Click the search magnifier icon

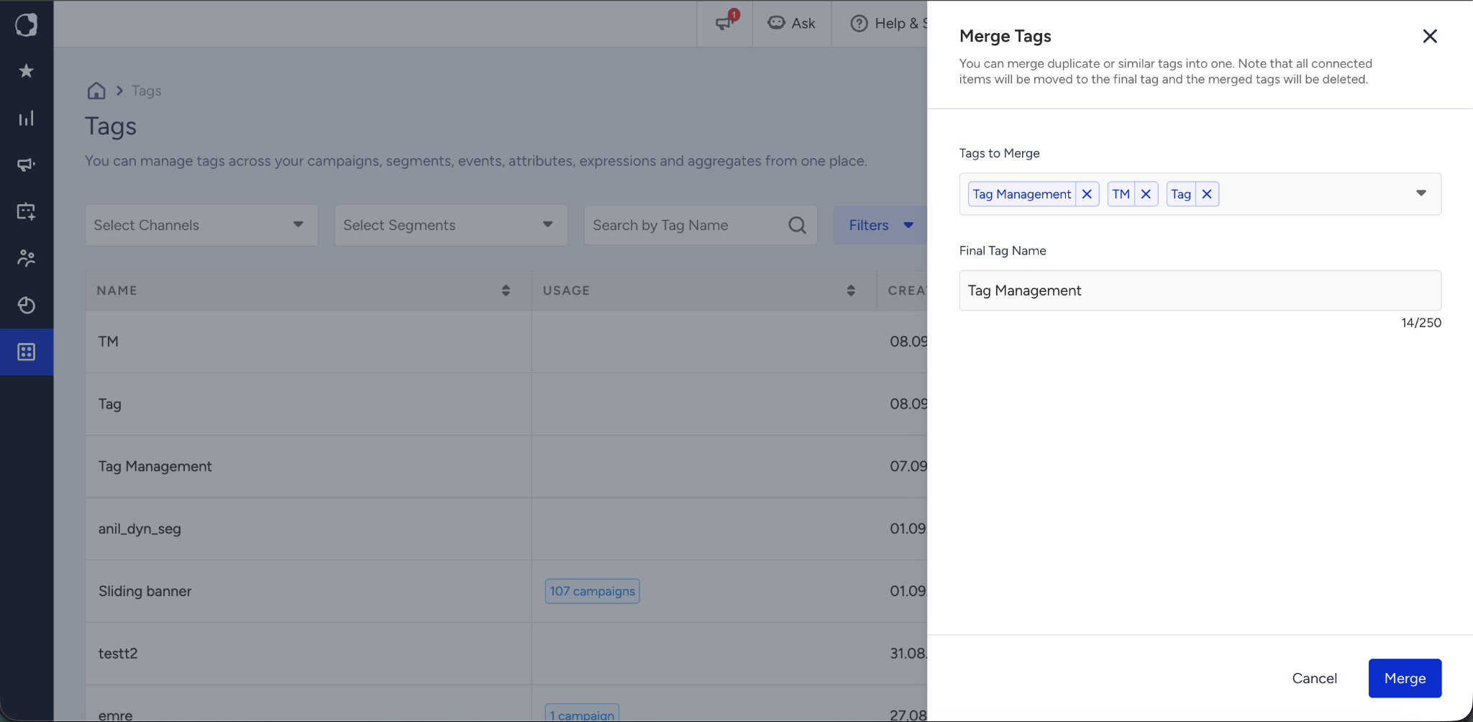click(x=797, y=225)
